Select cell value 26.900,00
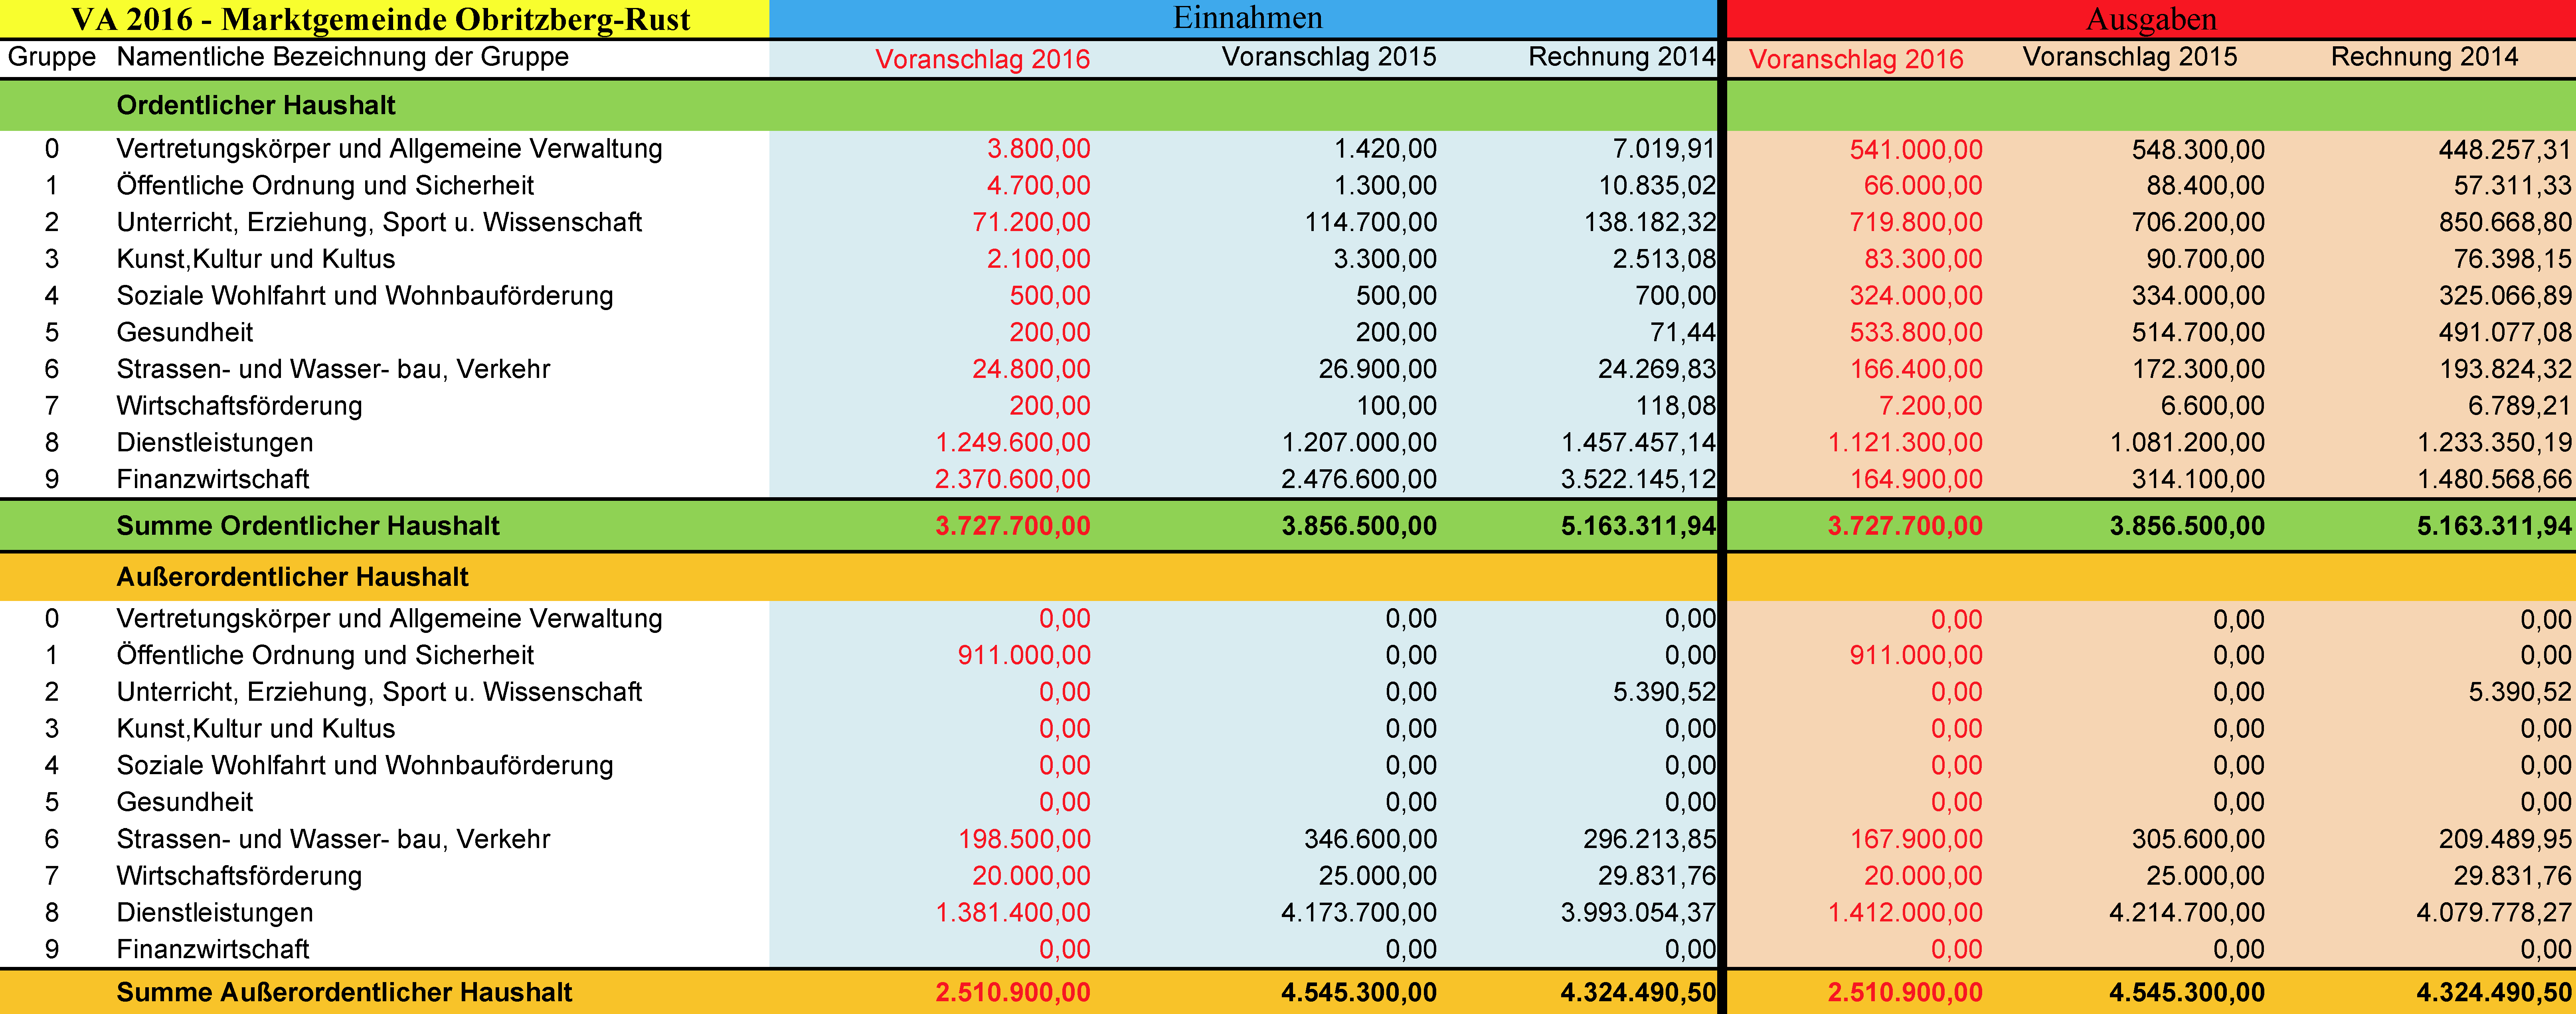 tap(1378, 369)
